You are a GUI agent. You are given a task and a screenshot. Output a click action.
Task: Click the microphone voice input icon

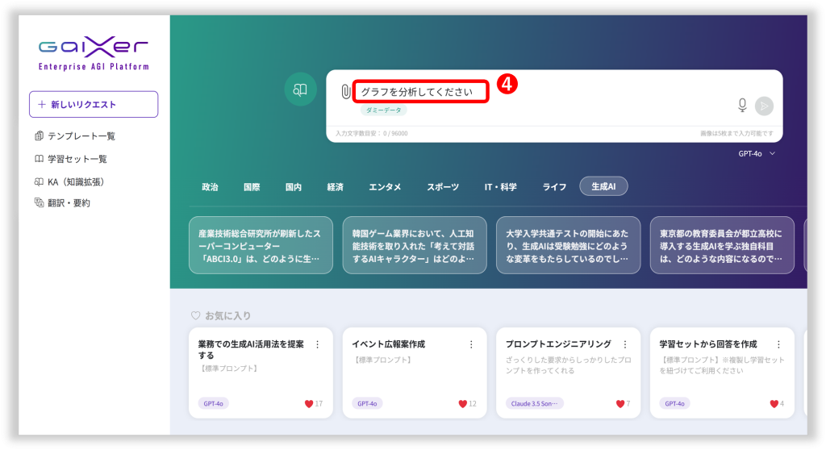point(742,106)
